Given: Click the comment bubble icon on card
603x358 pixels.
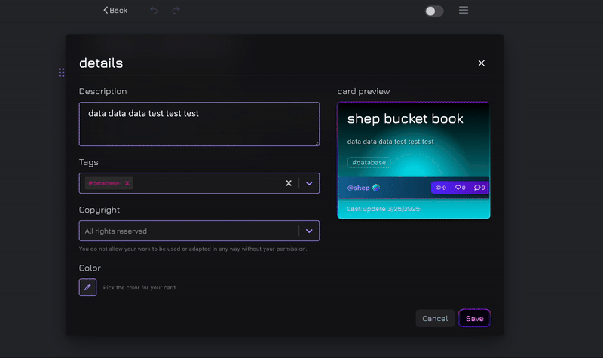Looking at the screenshot, I should coord(478,188).
